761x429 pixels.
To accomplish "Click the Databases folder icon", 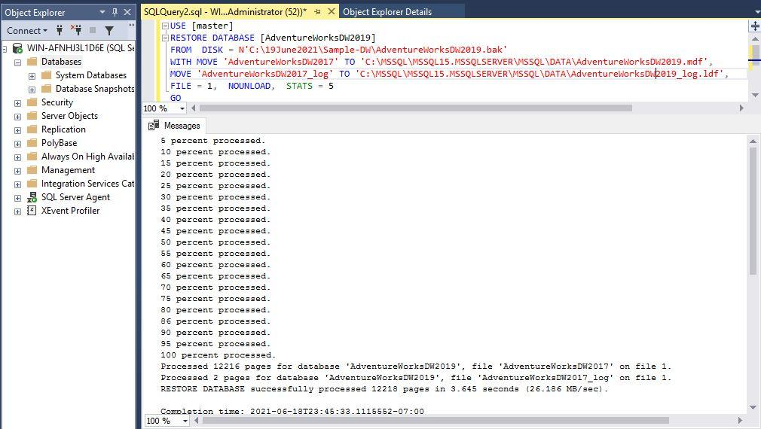I will pyautogui.click(x=32, y=62).
